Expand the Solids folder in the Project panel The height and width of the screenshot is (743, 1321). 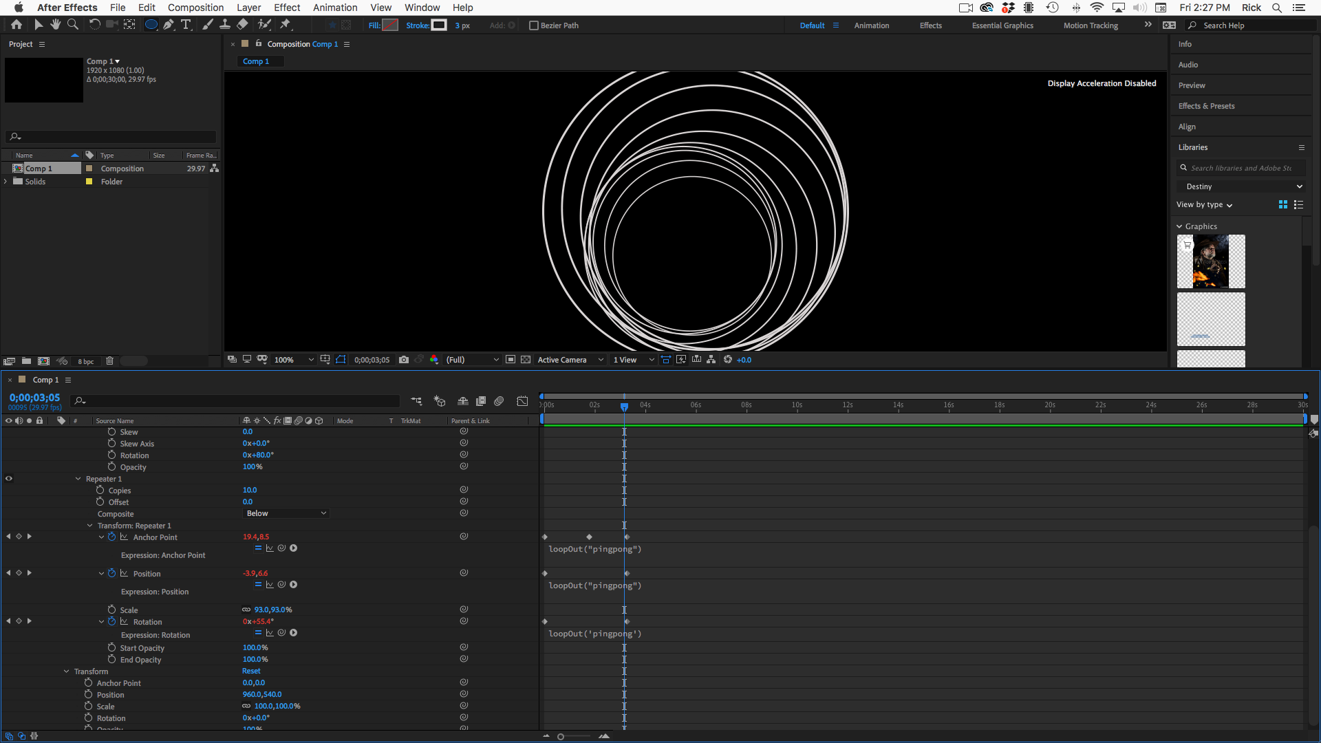click(x=6, y=182)
